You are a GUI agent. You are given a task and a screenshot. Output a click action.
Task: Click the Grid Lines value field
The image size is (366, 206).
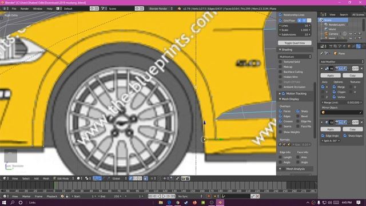[295, 25]
